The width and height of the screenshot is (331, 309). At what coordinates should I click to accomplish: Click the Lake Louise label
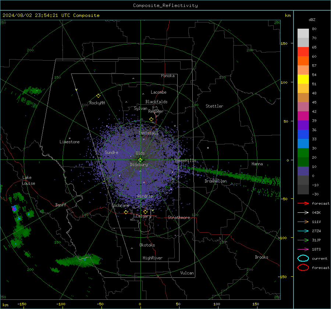28,180
